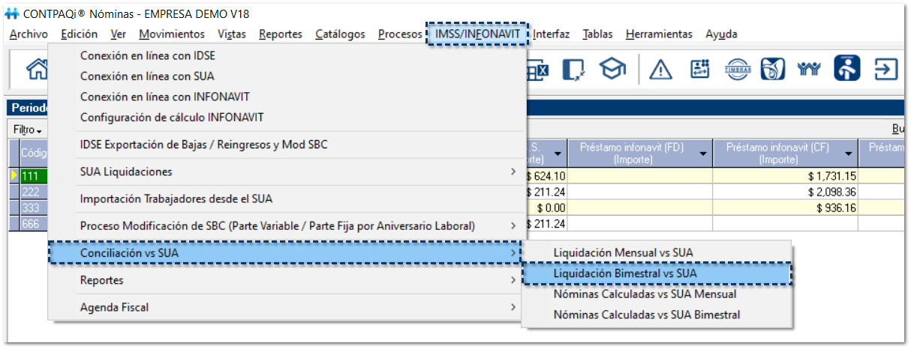Open Préstamo infonavit (FD) column dropdown arrow
This screenshot has height=349, width=911.
(703, 154)
